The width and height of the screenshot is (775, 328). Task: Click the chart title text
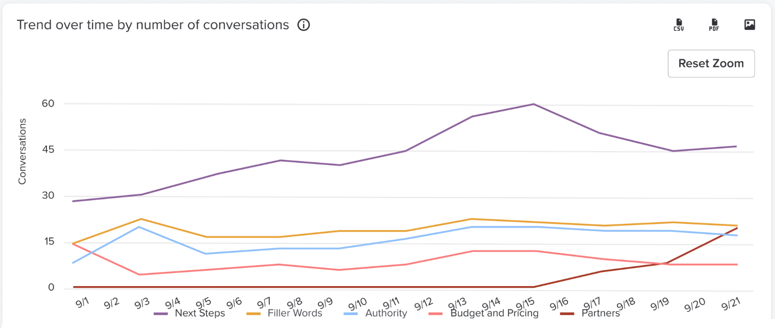pos(153,25)
